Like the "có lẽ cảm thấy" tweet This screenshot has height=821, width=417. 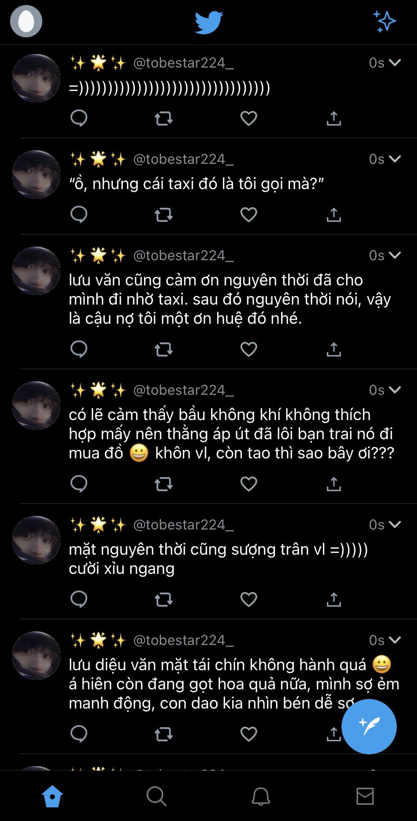click(x=249, y=484)
